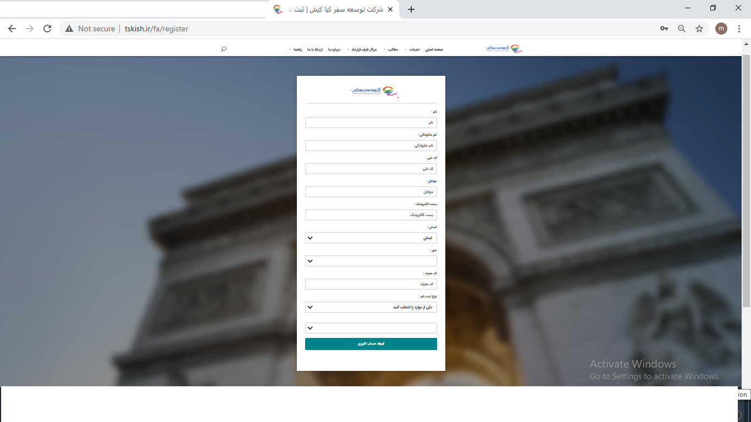Go back with the browser back arrow
751x422 pixels.
[12, 29]
